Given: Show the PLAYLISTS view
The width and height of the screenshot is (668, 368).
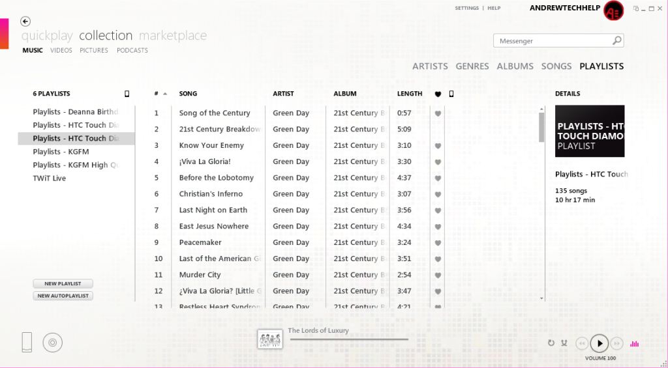Looking at the screenshot, I should point(601,66).
